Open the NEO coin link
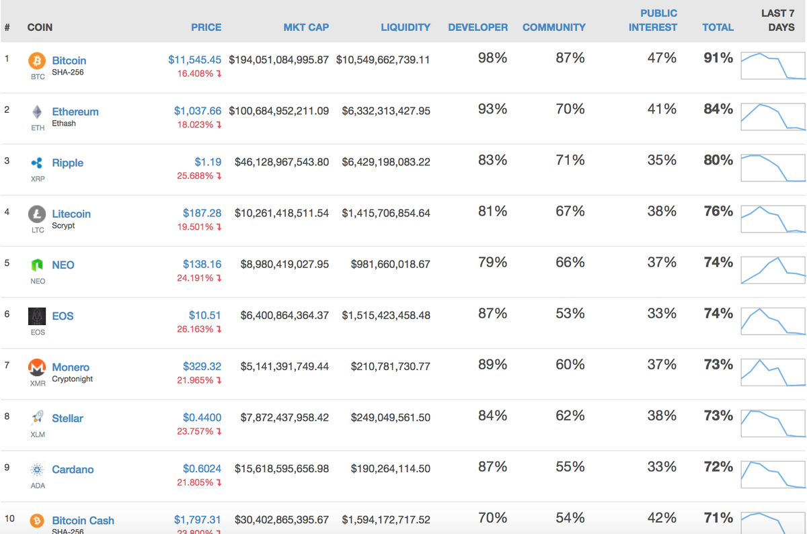Screen dimensions: 807x534 pos(63,265)
